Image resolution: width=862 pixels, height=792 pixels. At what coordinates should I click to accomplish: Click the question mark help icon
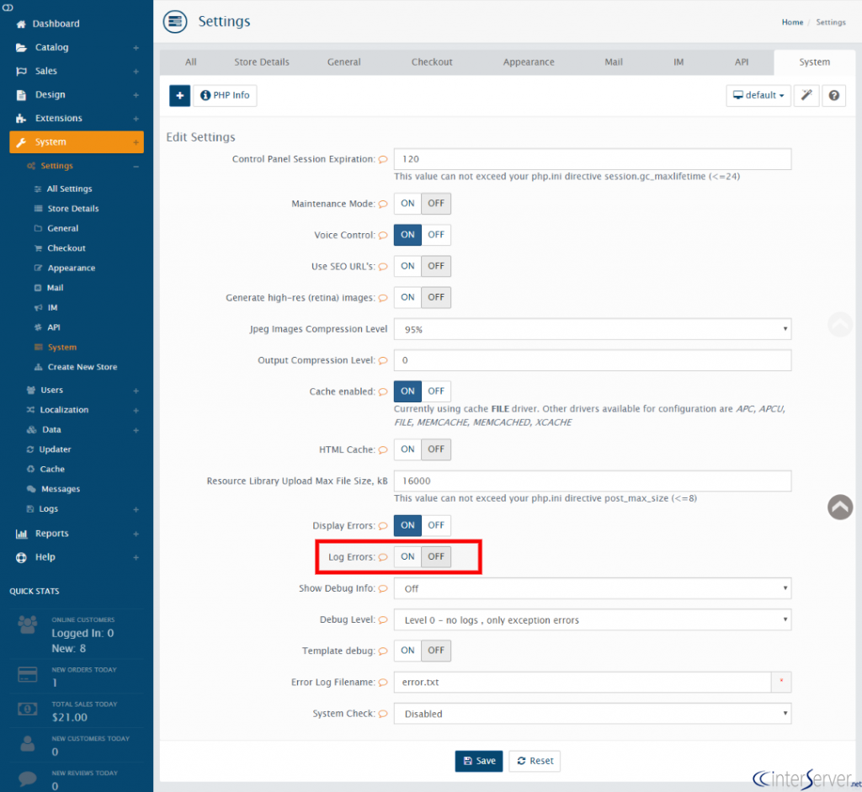point(833,96)
